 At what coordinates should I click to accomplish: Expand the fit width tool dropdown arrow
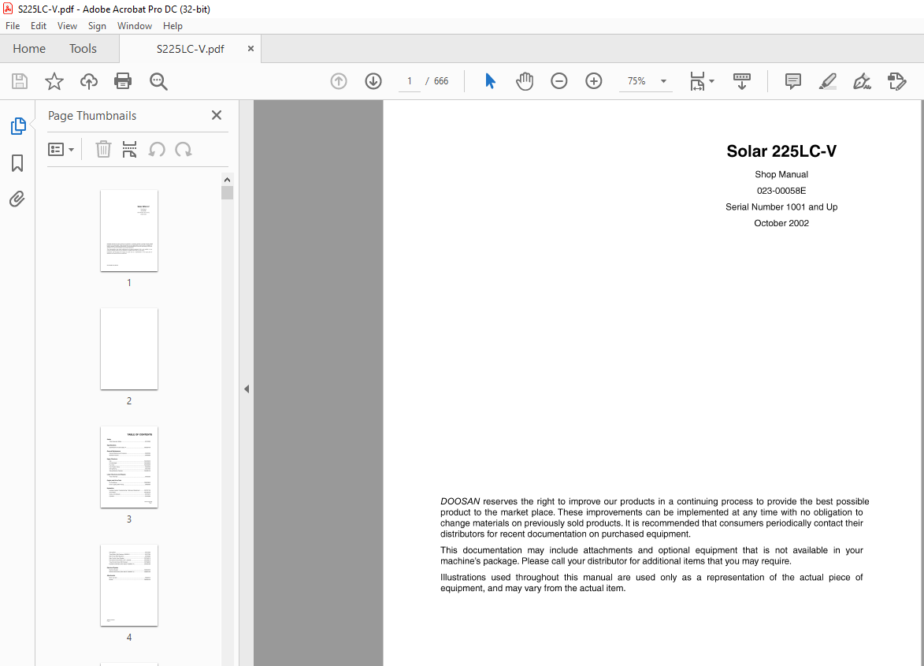click(x=712, y=81)
